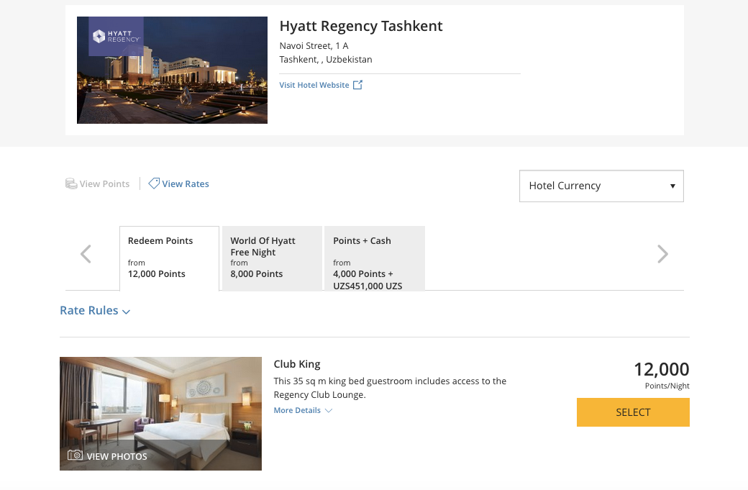
Task: Advance rate options with the right arrow
Action: pos(662,254)
